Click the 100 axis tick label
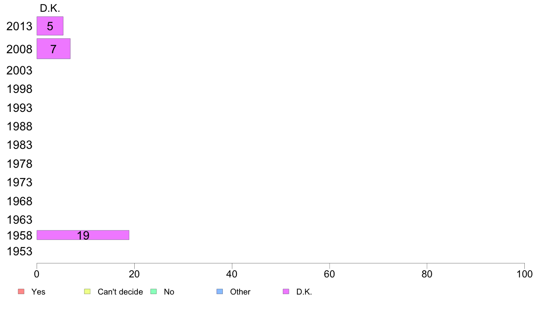Screen dimensions: 537x332 point(525,274)
